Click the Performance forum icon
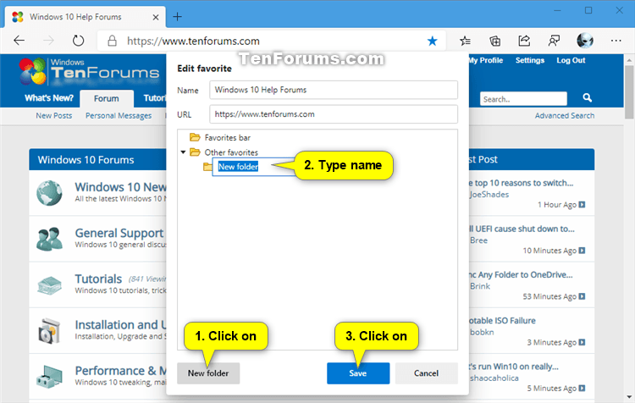 pyautogui.click(x=49, y=377)
